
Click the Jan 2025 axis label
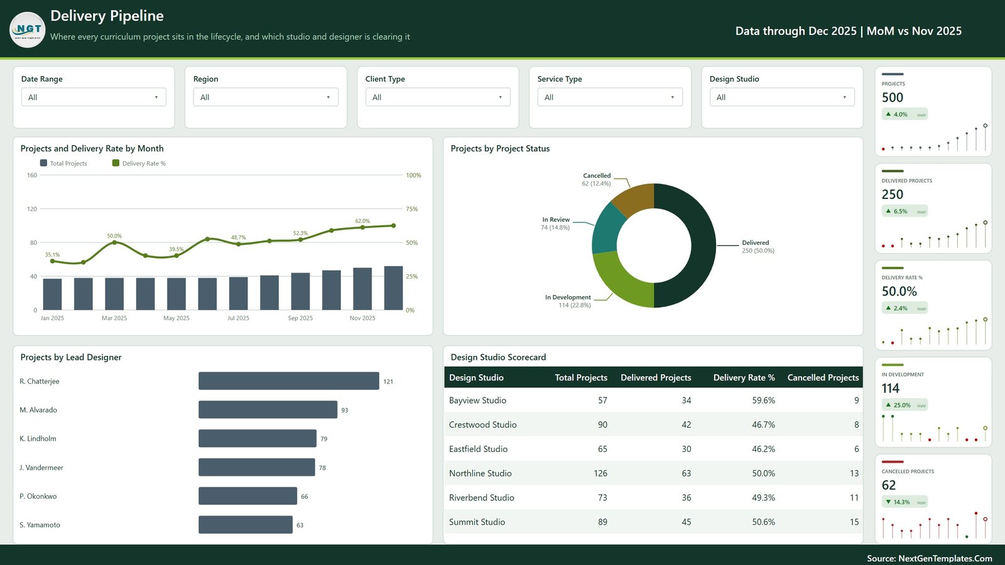click(52, 318)
